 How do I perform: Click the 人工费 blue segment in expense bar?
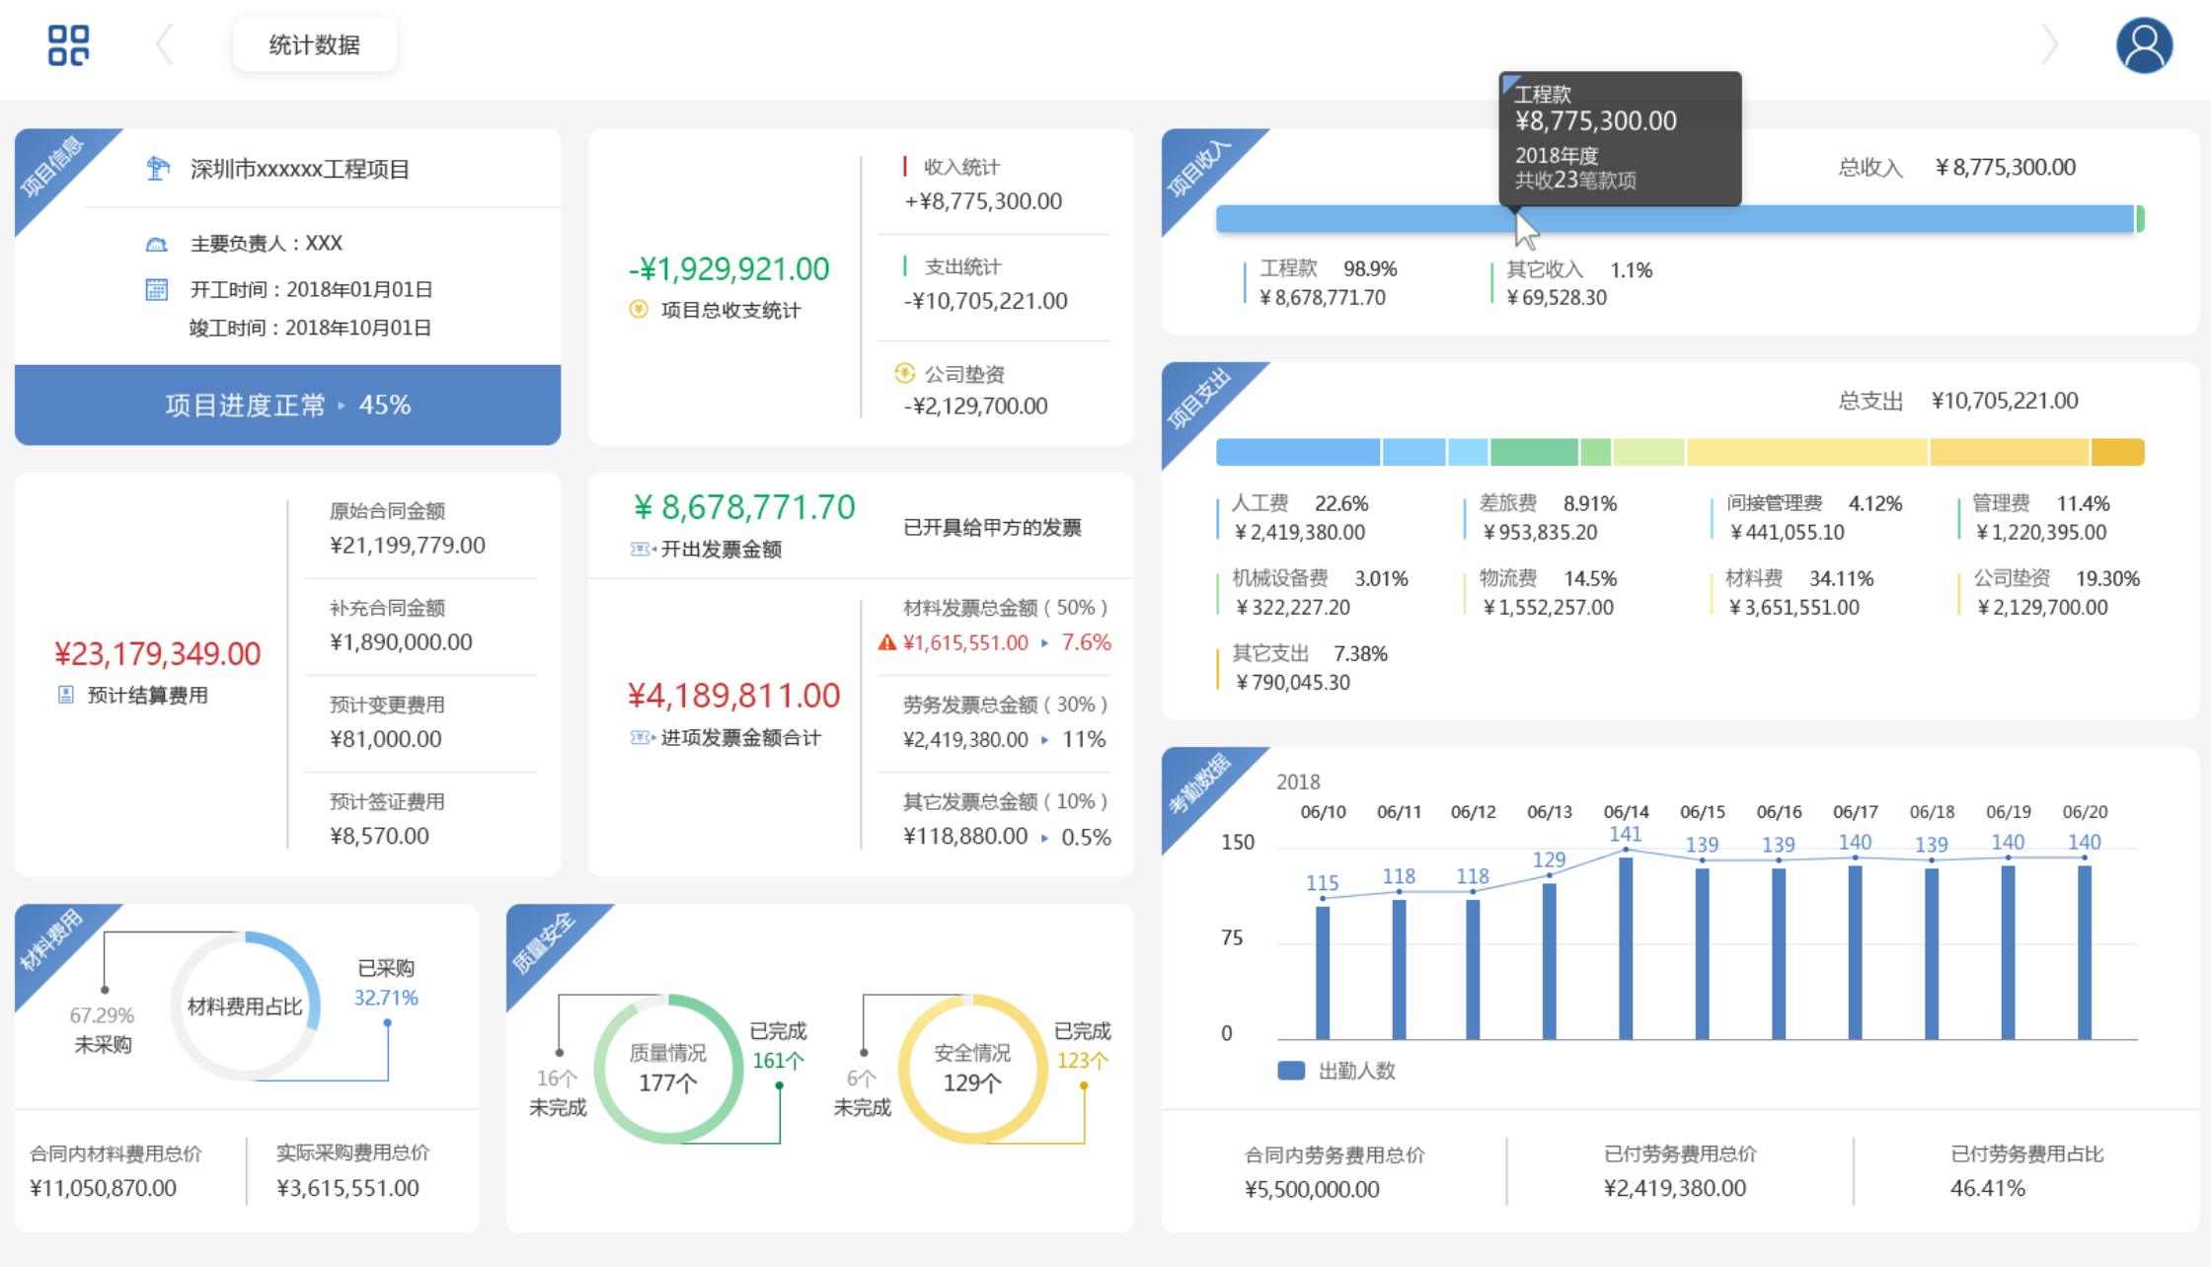[x=1298, y=452]
